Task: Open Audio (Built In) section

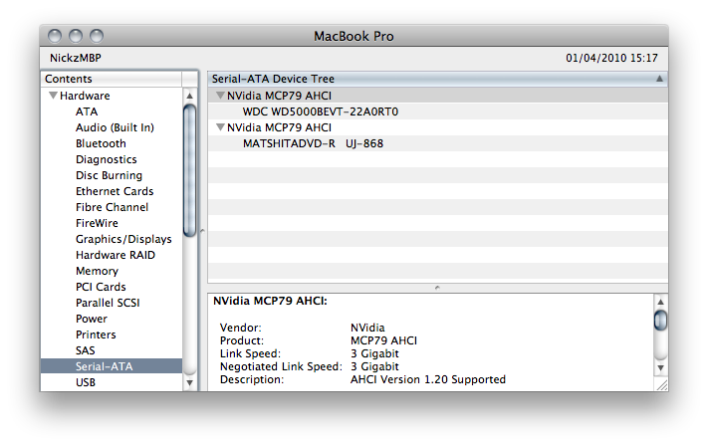Action: [115, 127]
